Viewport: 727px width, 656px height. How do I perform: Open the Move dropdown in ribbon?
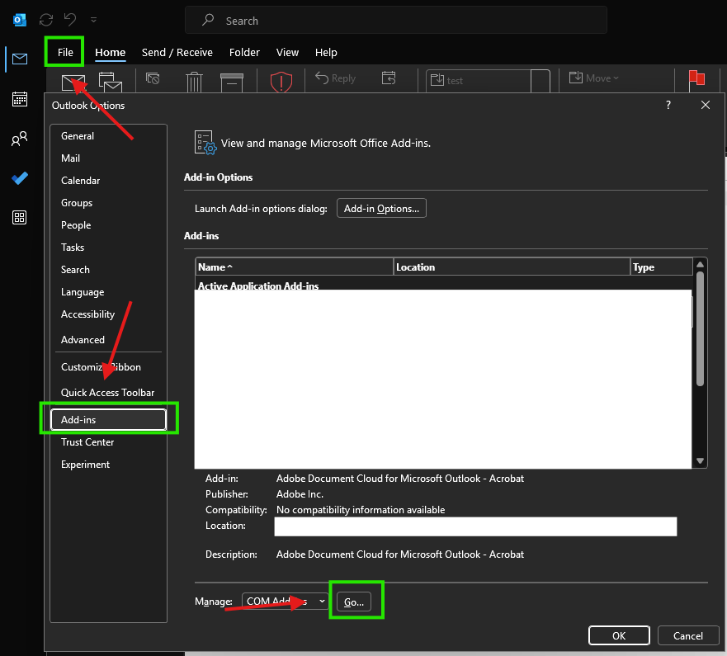[594, 78]
